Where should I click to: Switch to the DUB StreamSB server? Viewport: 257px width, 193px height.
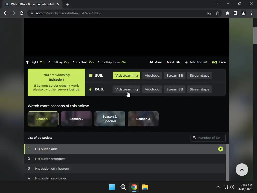175,89
